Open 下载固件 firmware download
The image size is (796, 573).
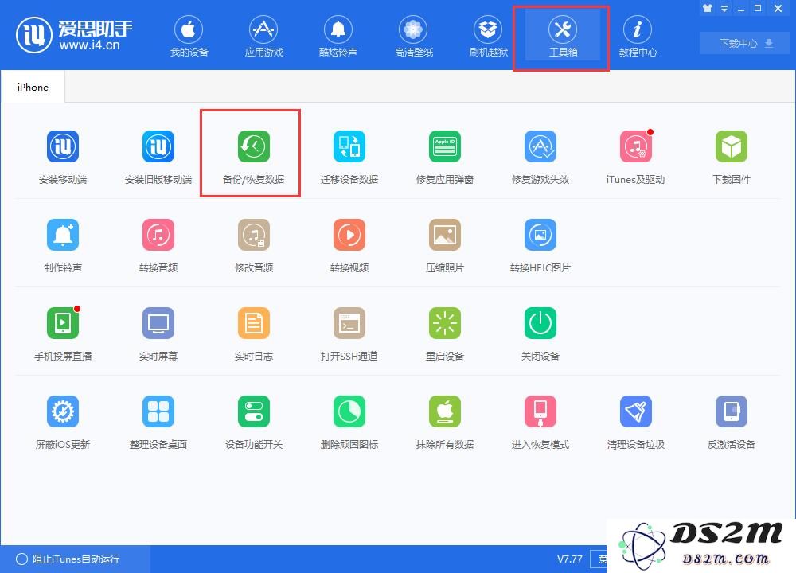pos(731,158)
